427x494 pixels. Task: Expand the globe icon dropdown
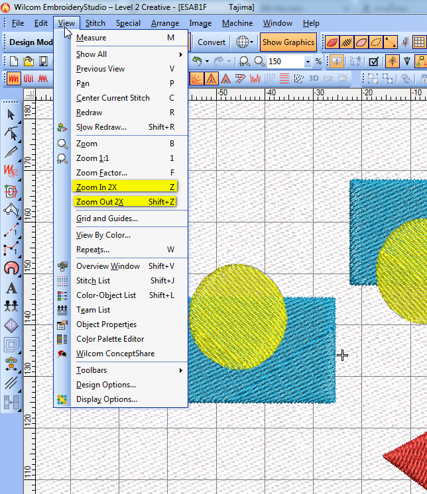click(x=252, y=42)
